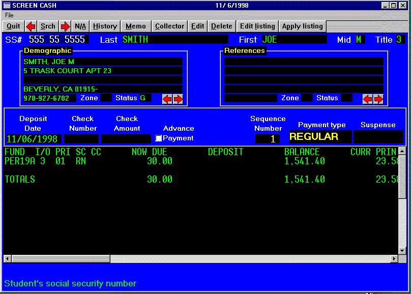Click the 1,541.40 balance in PER19A row
The width and height of the screenshot is (411, 294).
click(x=305, y=161)
